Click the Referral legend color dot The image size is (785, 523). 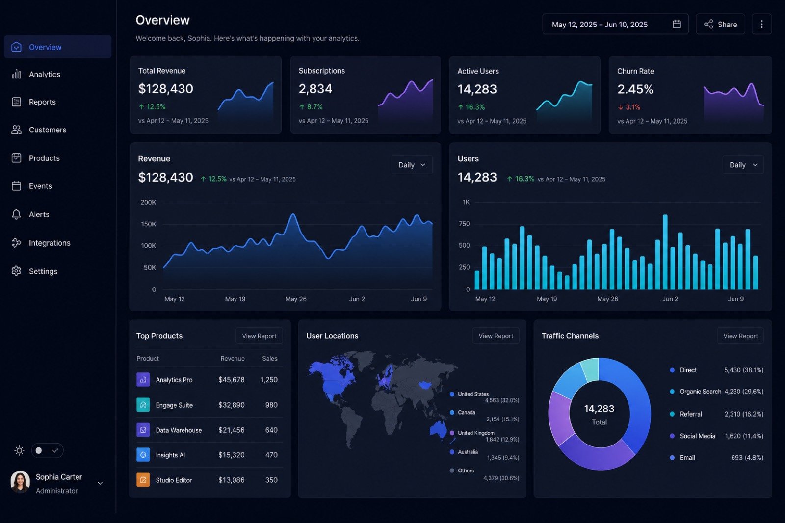pyautogui.click(x=672, y=414)
